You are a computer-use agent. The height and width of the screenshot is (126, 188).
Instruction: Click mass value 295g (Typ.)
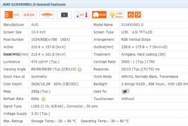click(x=41, y=92)
